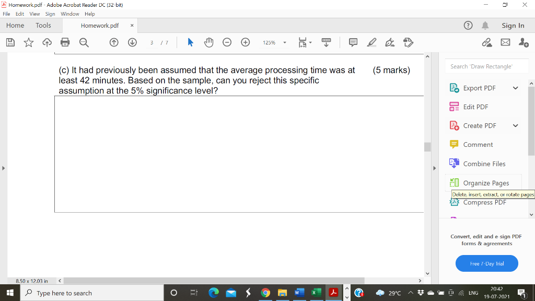Open the zoom percentage dropdown
This screenshot has height=301, width=535.
point(284,42)
